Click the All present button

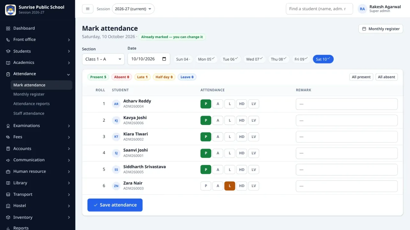[x=361, y=77]
